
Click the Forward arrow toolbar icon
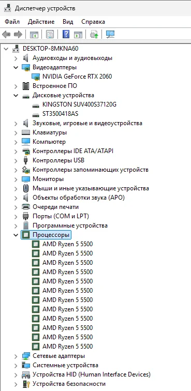tap(18, 35)
